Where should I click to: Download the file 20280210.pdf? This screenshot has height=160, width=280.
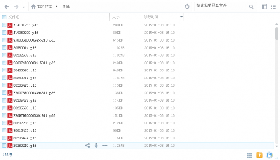96,146
